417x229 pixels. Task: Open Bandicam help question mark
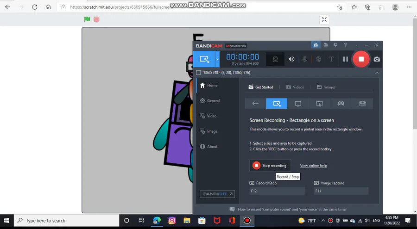[x=345, y=45]
